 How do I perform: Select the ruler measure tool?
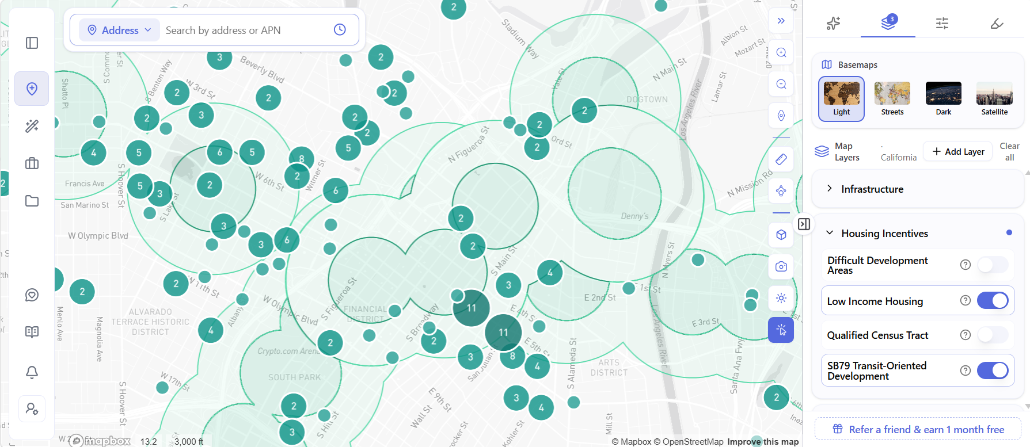tap(781, 159)
